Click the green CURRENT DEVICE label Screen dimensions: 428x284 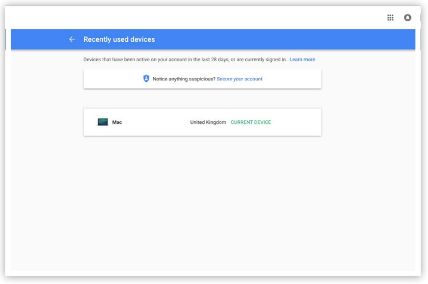pos(251,122)
